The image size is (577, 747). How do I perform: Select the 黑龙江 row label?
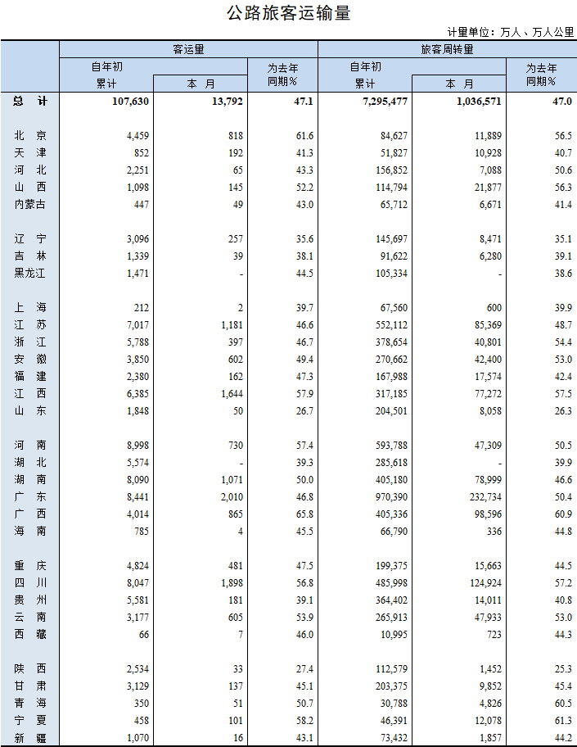30,273
